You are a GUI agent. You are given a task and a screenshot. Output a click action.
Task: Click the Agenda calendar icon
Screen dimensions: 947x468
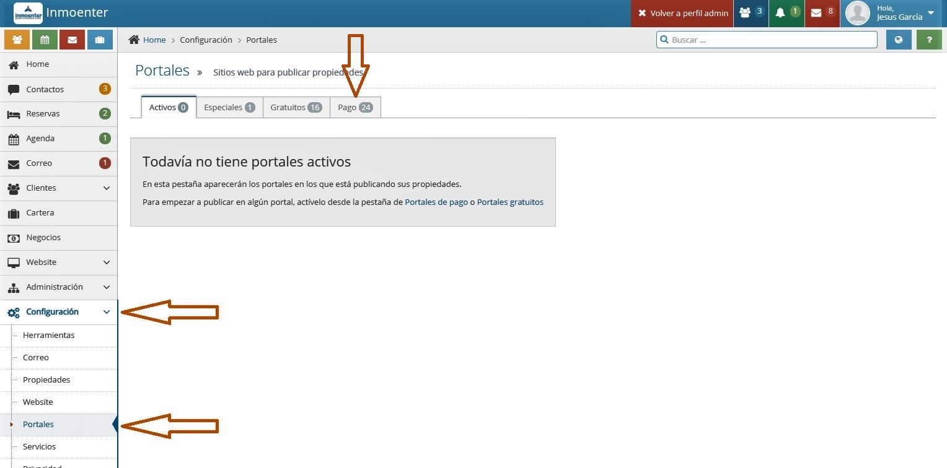pyautogui.click(x=14, y=139)
